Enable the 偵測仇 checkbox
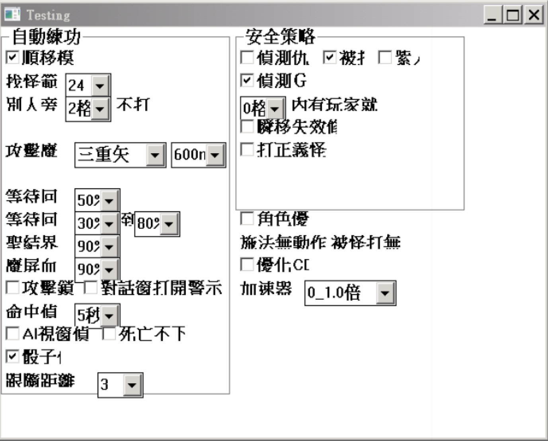548x441 pixels. [x=247, y=58]
